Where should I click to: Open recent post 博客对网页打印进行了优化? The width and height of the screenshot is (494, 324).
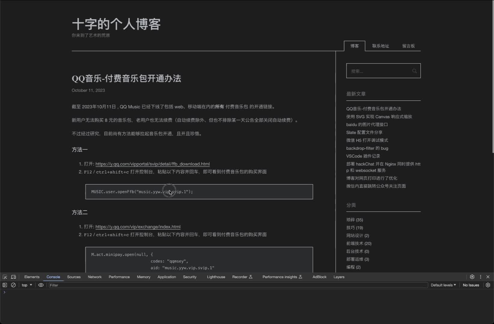(x=372, y=178)
